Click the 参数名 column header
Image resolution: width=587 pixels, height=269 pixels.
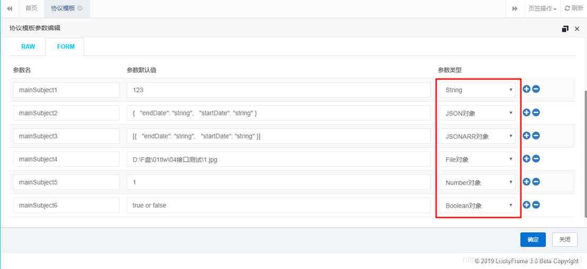click(x=21, y=70)
